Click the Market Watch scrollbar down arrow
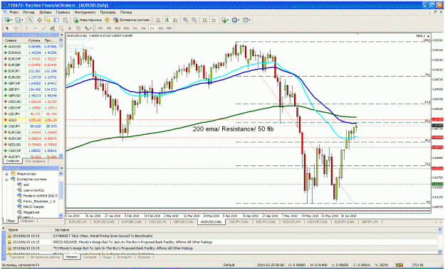Screen dimensions: 445x269 (61, 156)
